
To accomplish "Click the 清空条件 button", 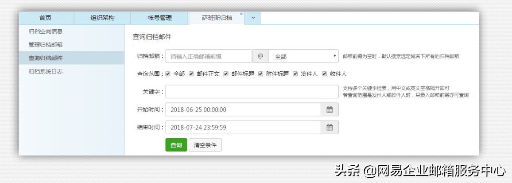I will point(205,145).
